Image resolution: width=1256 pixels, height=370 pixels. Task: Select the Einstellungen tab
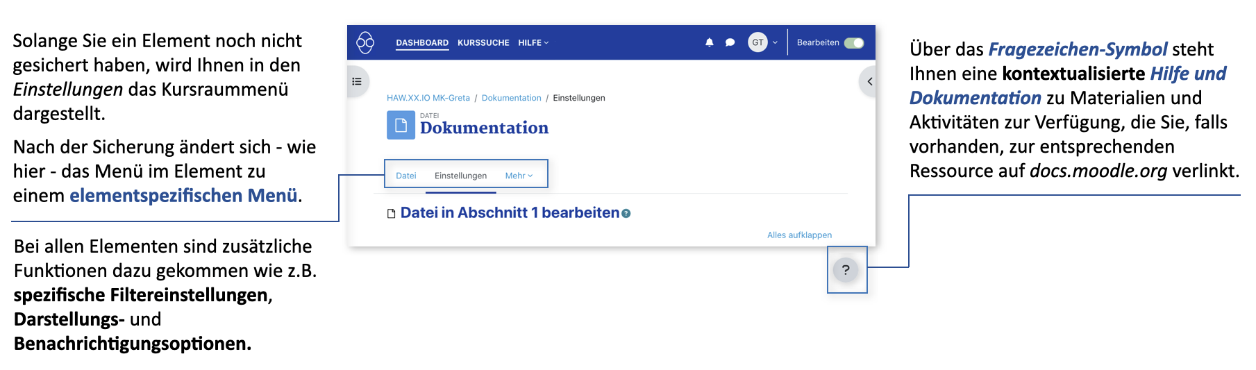[x=460, y=176]
